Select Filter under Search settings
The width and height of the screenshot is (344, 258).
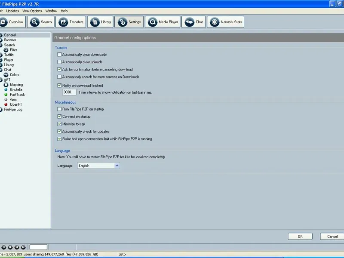coord(13,50)
